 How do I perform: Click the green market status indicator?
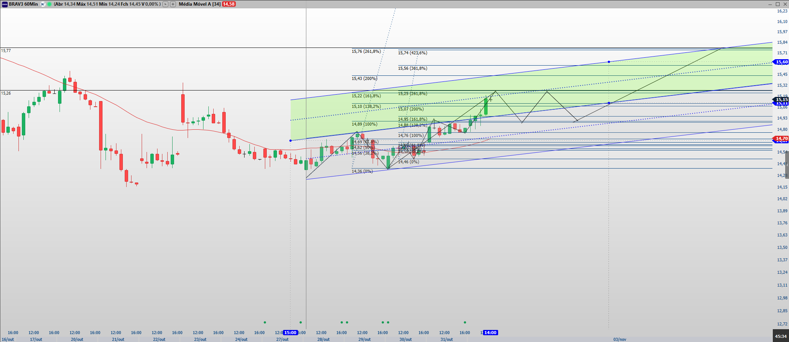click(x=49, y=4)
